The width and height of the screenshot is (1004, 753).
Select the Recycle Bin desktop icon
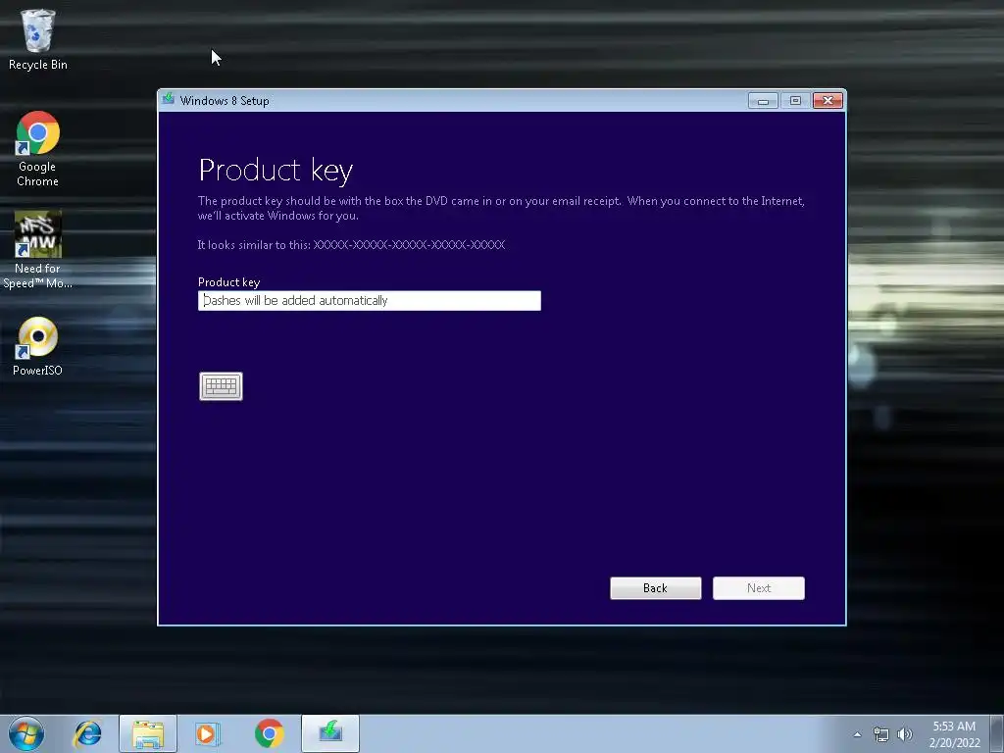pyautogui.click(x=38, y=39)
